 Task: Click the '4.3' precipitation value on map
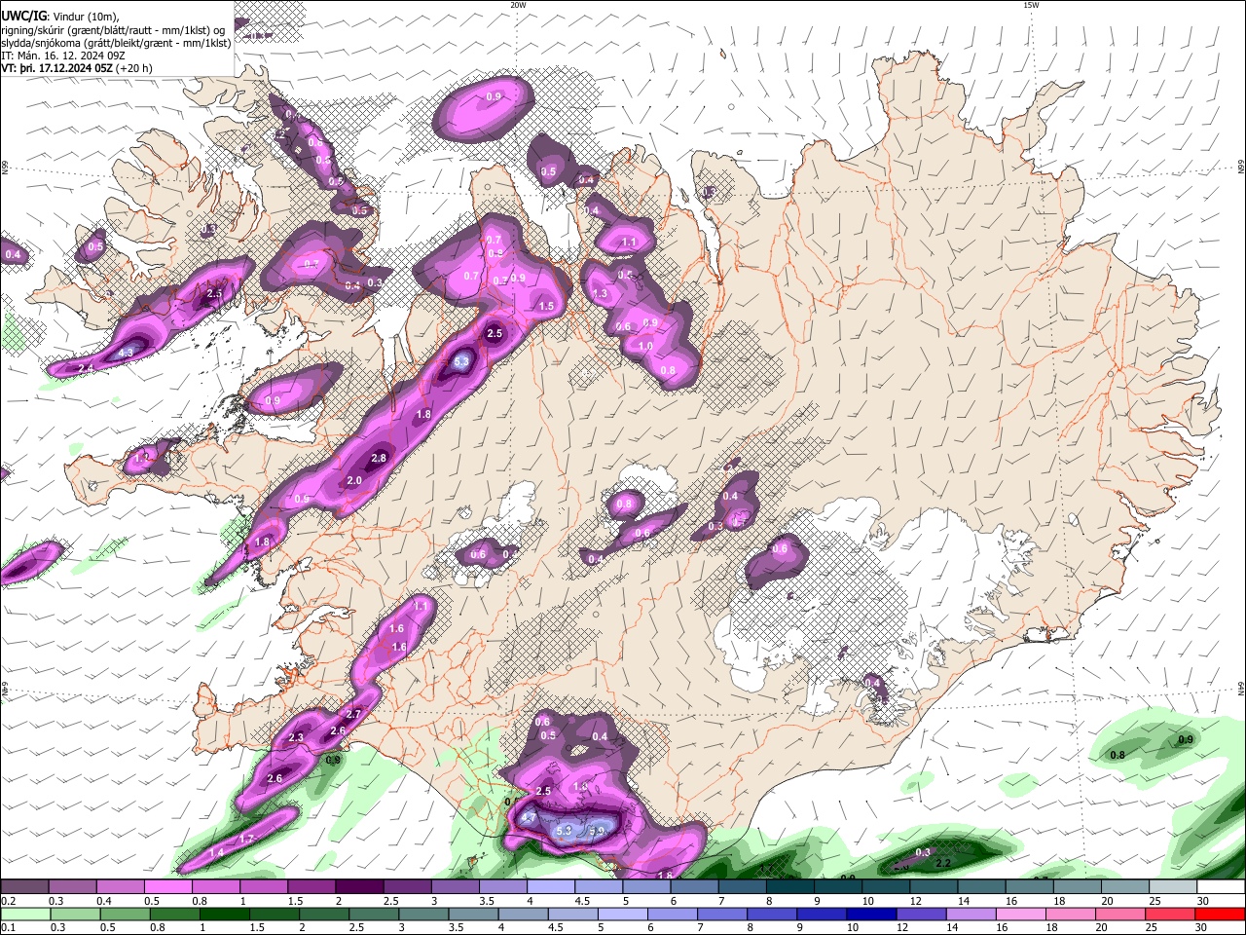(126, 353)
